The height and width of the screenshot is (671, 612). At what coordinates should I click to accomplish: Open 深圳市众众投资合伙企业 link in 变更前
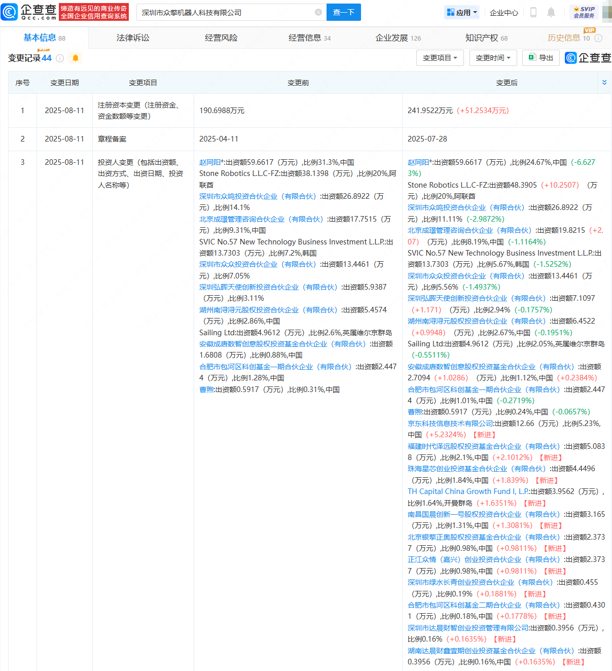tap(260, 264)
